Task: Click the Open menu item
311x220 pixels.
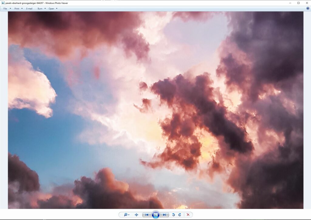Action: click(x=52, y=8)
